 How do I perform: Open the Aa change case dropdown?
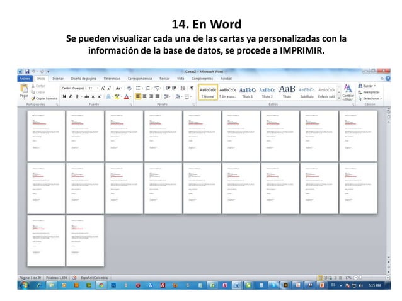[x=118, y=88]
